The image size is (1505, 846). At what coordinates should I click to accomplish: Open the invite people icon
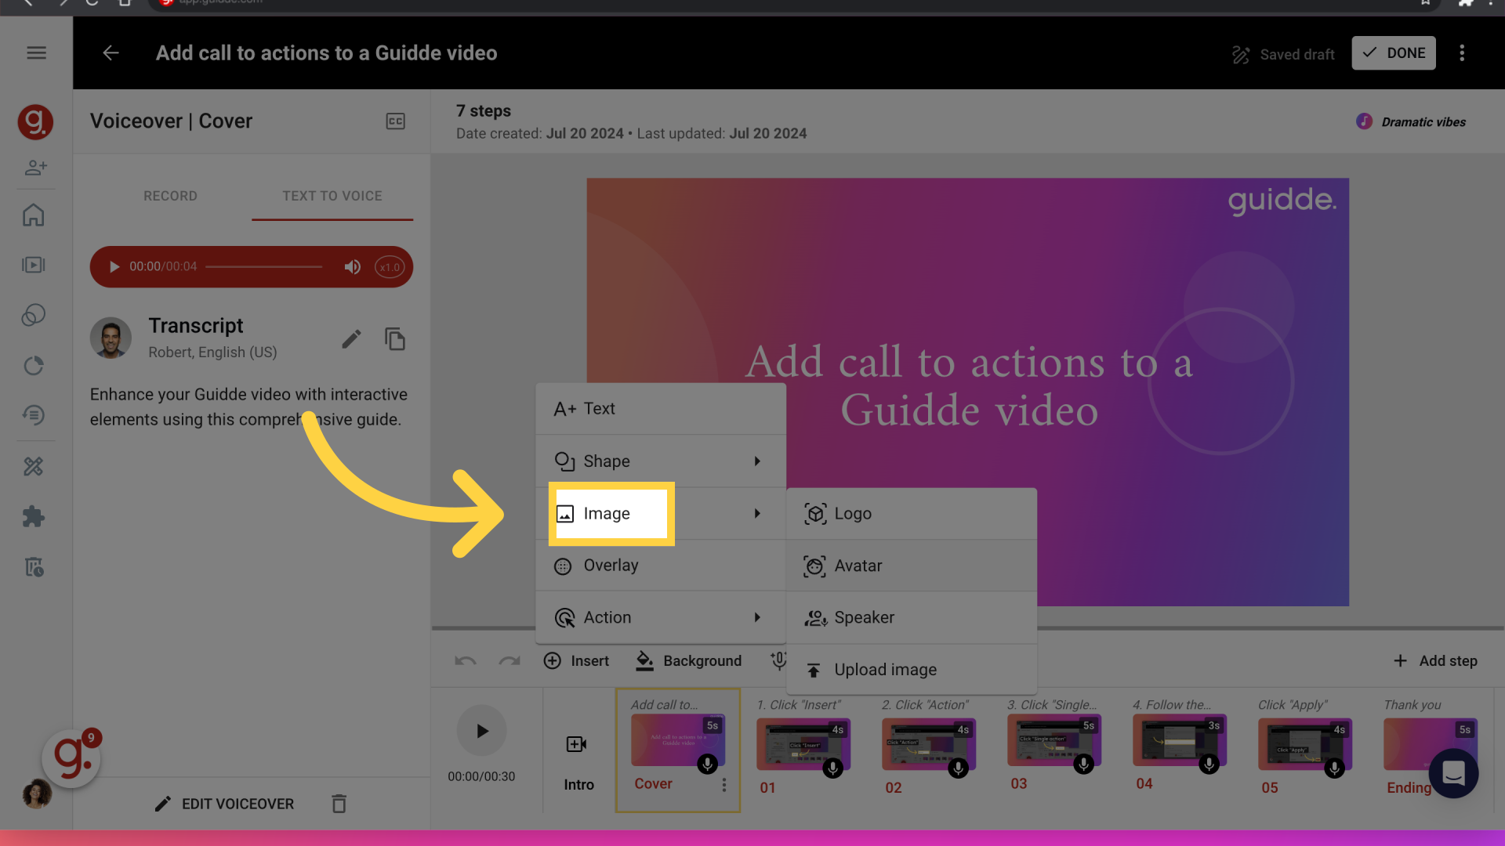tap(35, 167)
